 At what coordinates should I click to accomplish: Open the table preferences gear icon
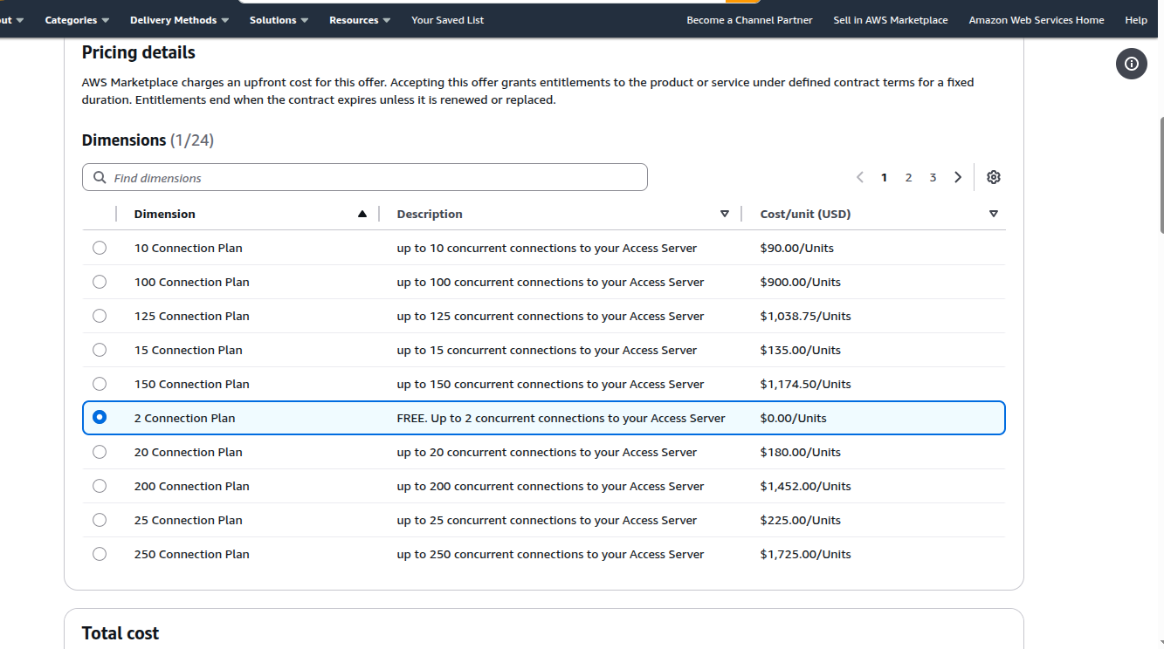993,177
